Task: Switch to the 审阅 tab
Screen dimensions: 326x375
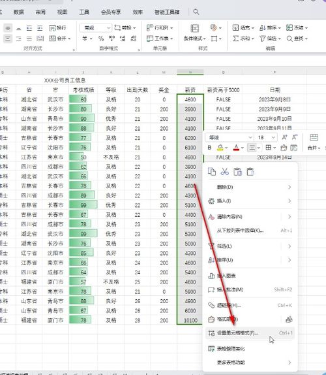Action: pos(40,12)
